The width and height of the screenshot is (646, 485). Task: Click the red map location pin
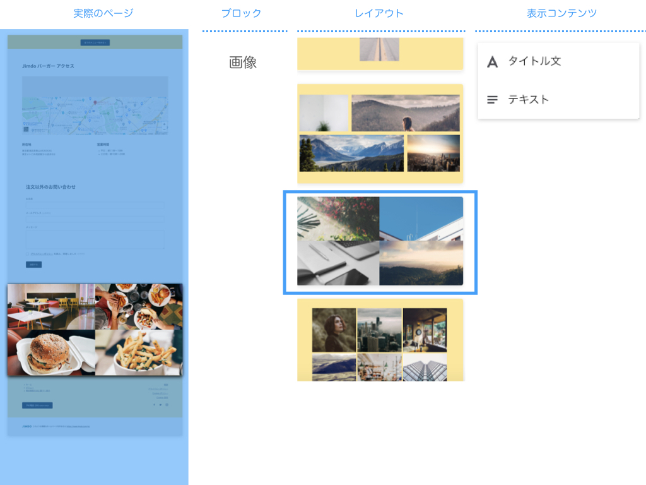(x=95, y=102)
